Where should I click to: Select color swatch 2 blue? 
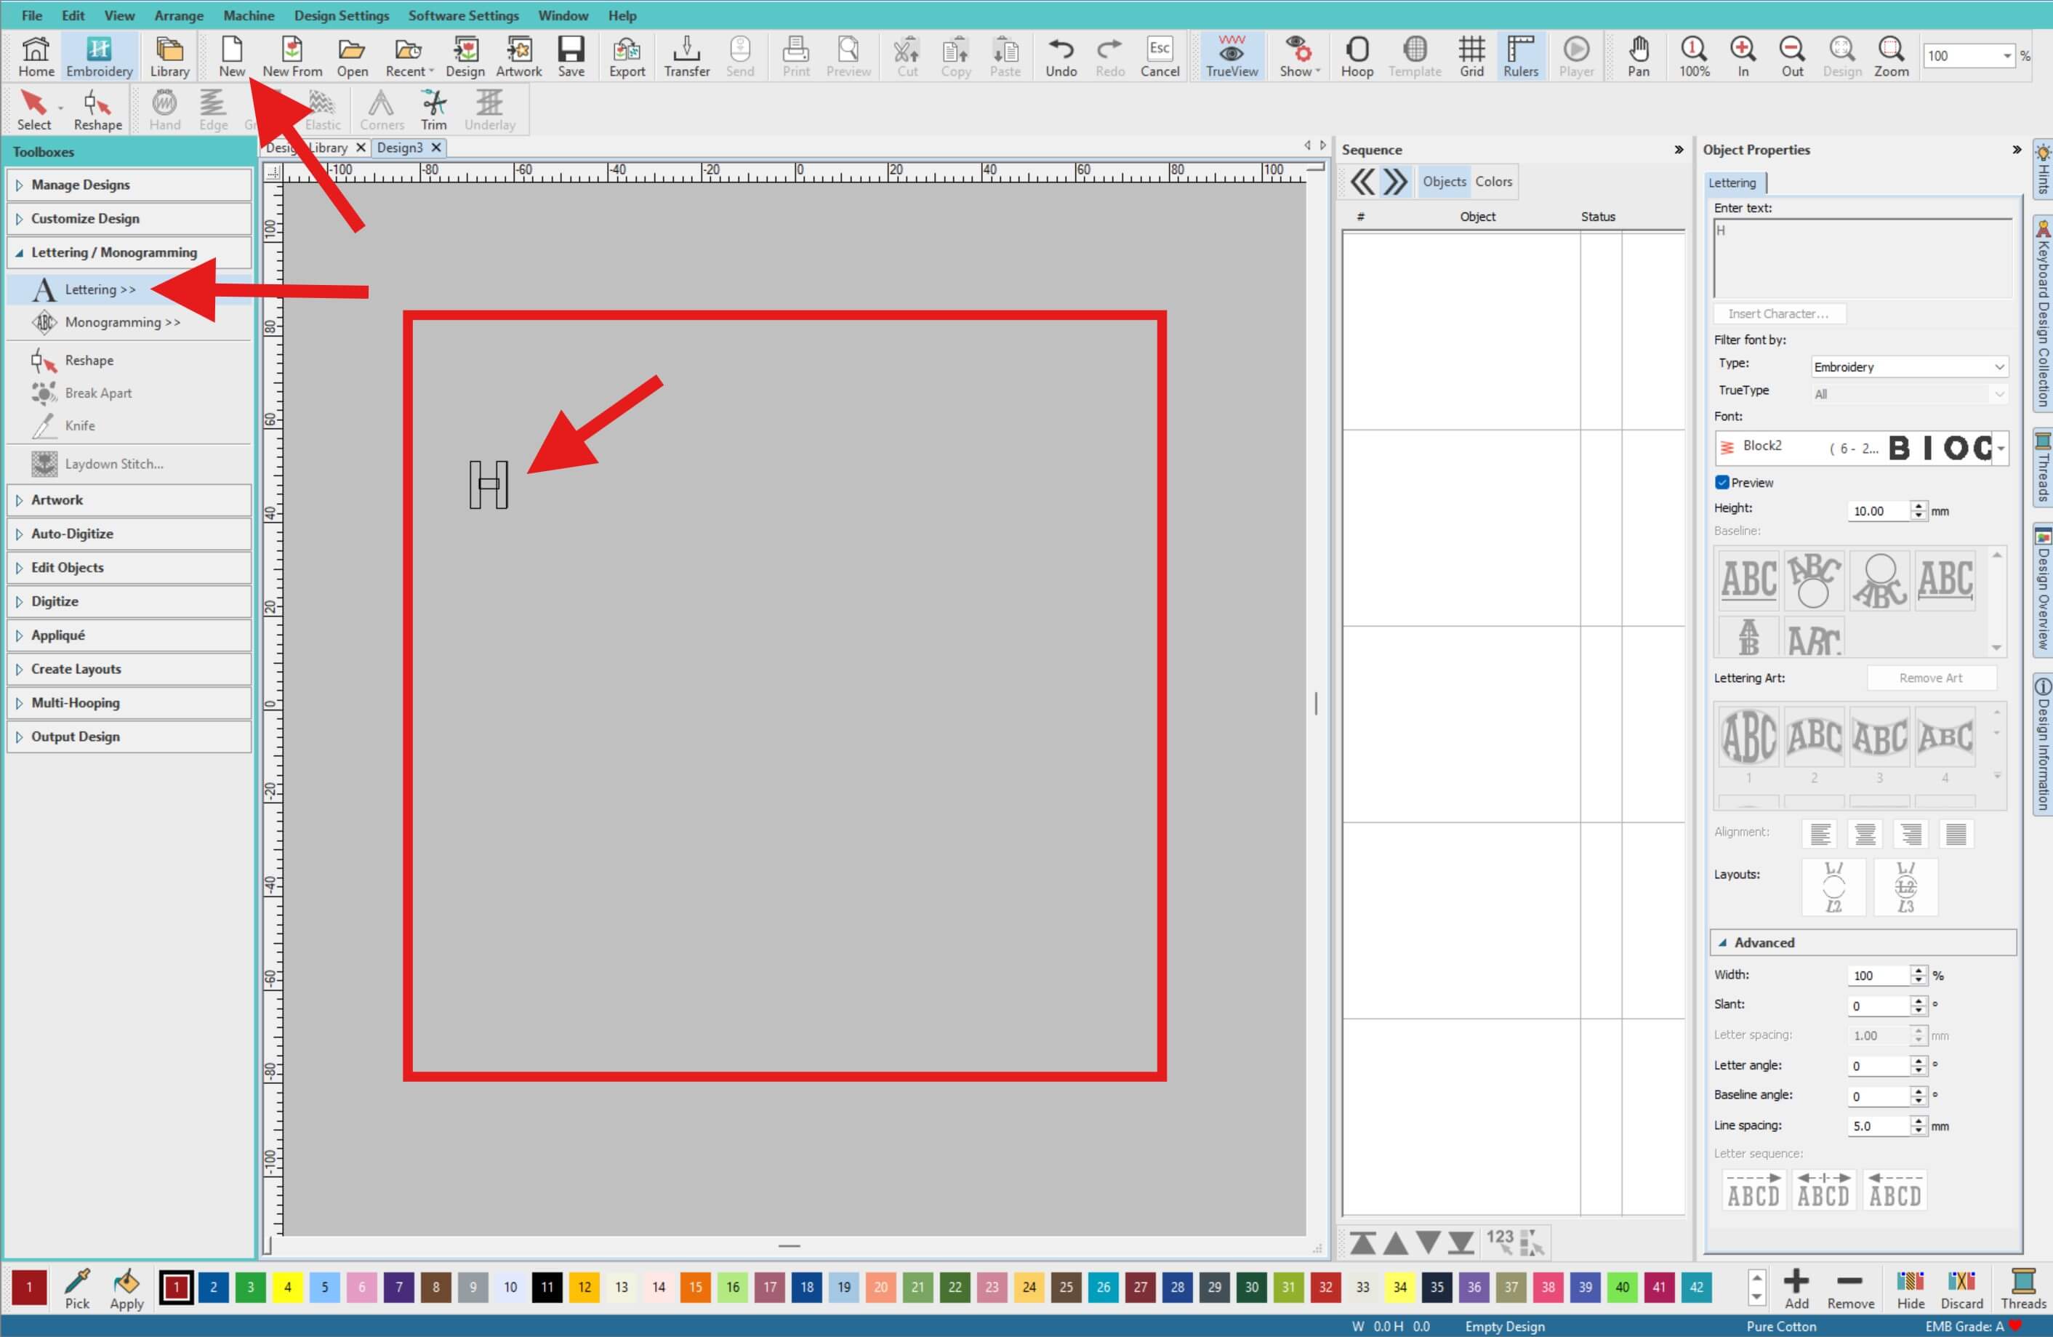point(214,1287)
